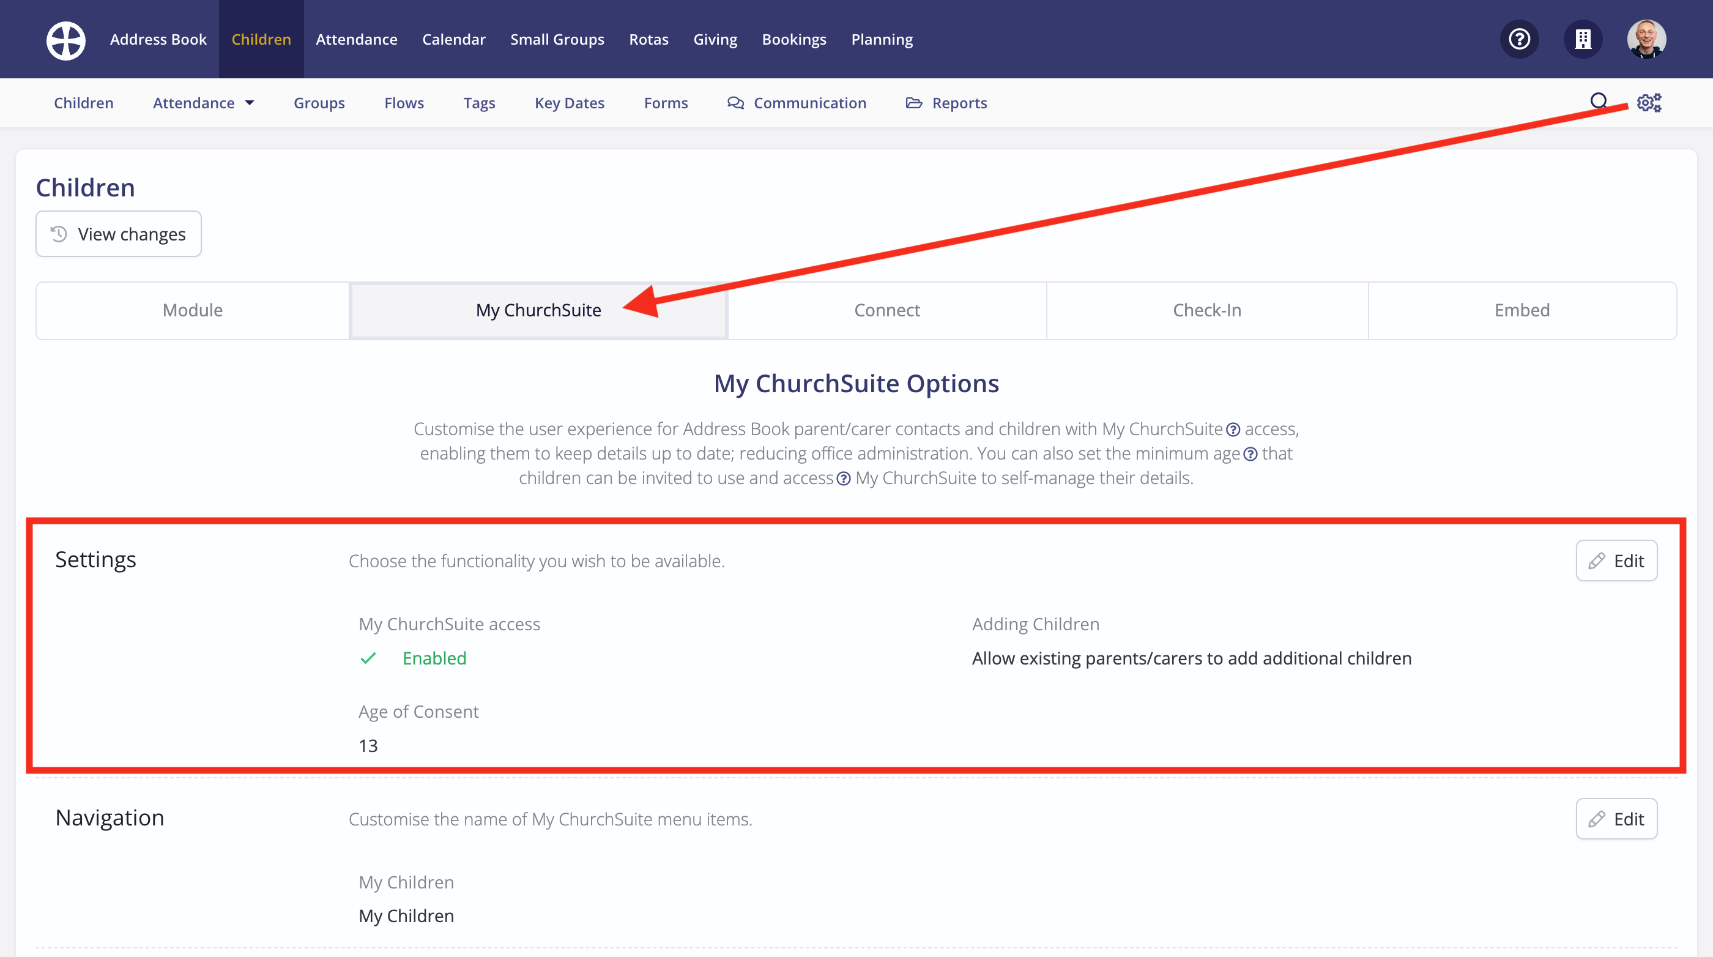Click the 'My ChurchSuite Options' heading
Image resolution: width=1713 pixels, height=957 pixels.
[856, 384]
